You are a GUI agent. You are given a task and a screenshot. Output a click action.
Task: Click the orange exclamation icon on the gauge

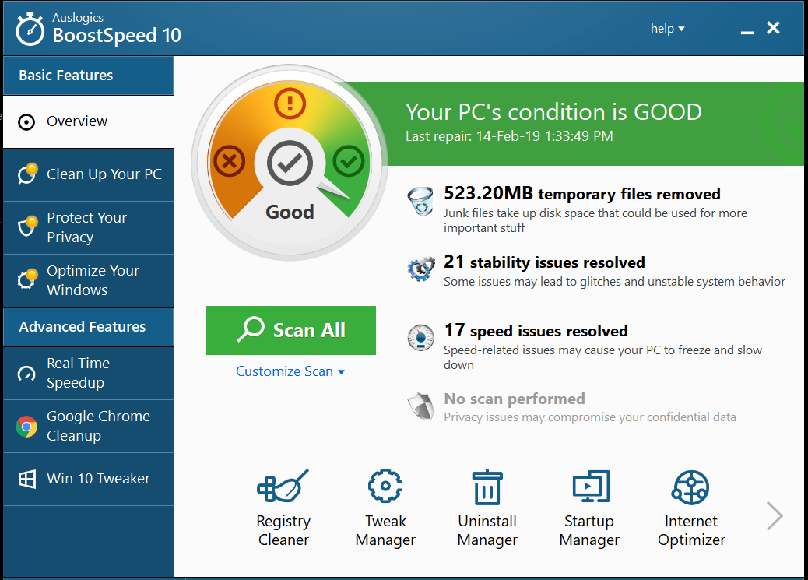(x=290, y=103)
